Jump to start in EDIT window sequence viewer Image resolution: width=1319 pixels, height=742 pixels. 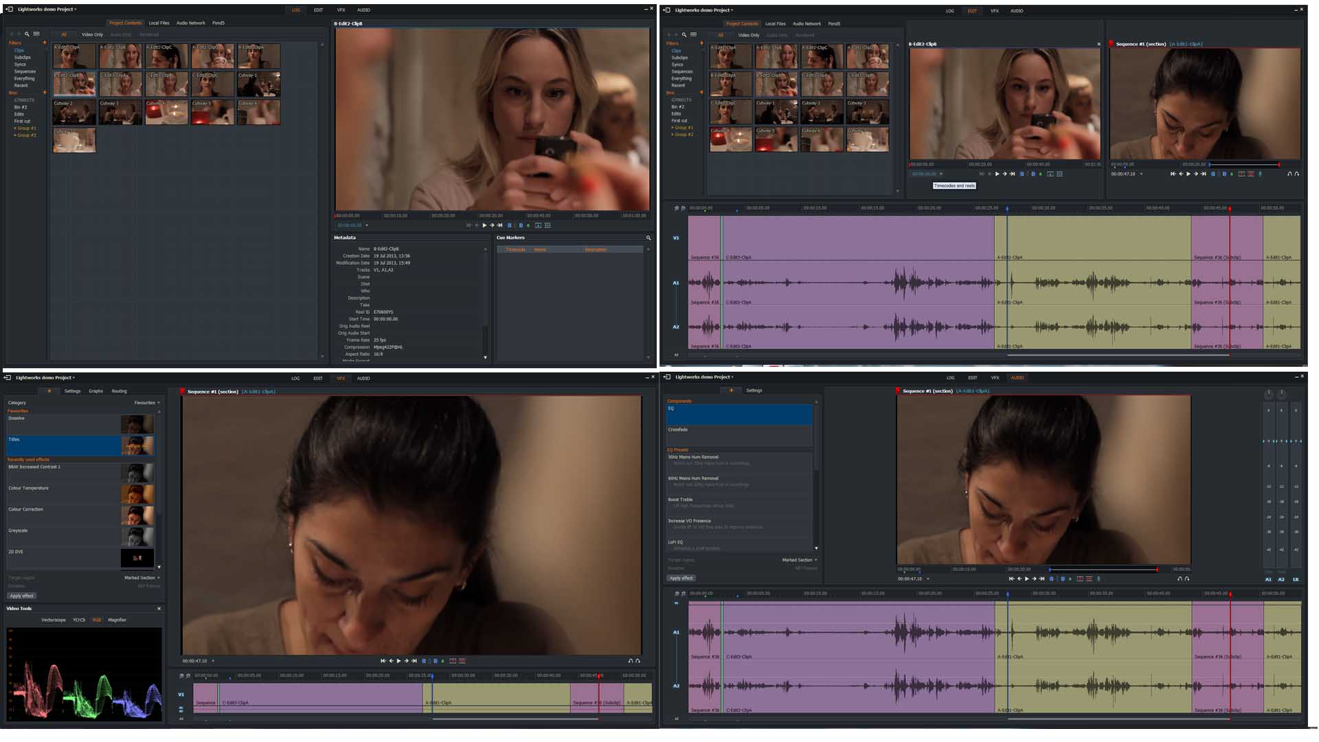(x=1173, y=174)
